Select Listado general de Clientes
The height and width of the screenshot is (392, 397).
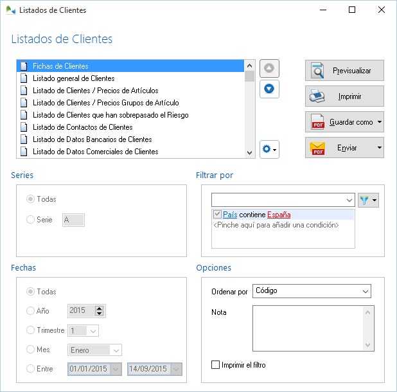[73, 78]
